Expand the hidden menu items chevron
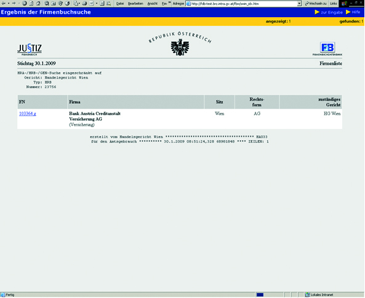Viewport: 365px width, 298px height. pyautogui.click(x=169, y=2)
